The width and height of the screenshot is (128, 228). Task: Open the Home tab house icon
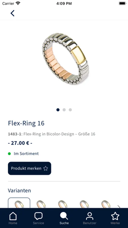(x=13, y=216)
